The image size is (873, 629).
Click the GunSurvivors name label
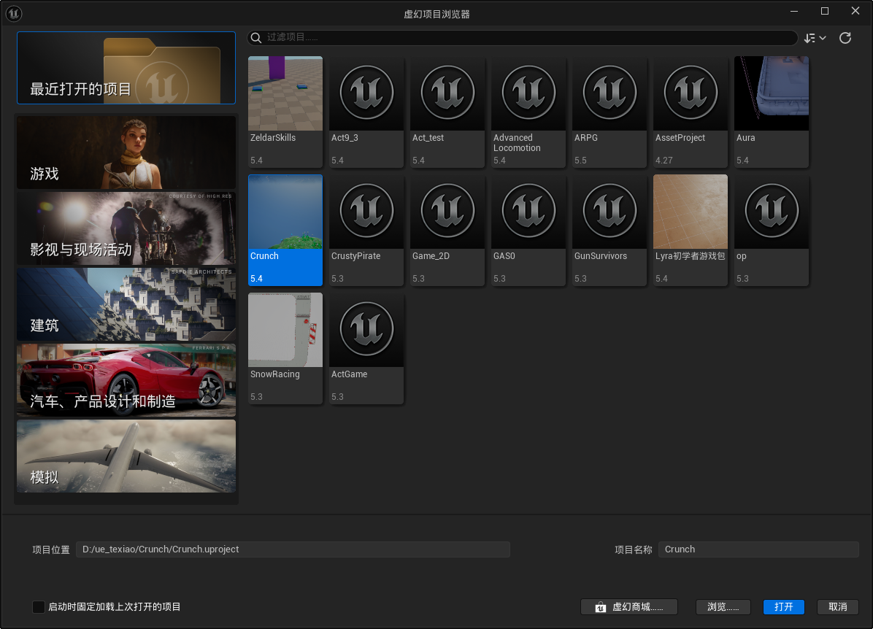click(x=601, y=256)
